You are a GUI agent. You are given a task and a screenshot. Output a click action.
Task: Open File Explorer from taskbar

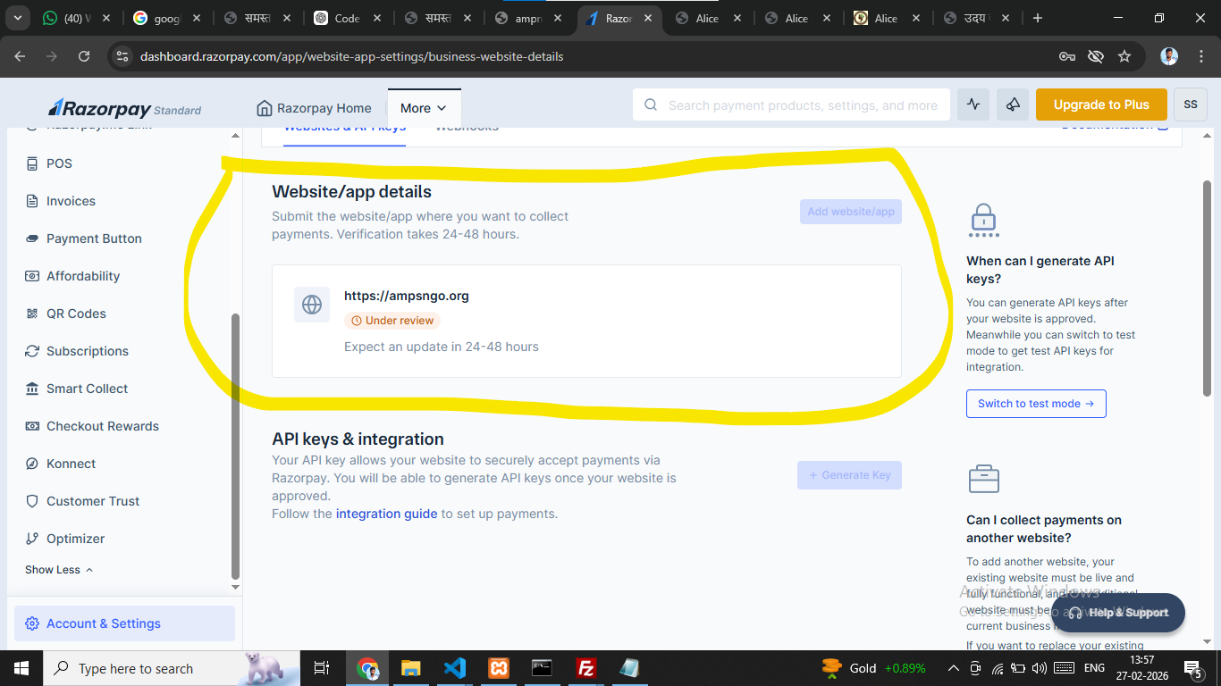pos(410,668)
